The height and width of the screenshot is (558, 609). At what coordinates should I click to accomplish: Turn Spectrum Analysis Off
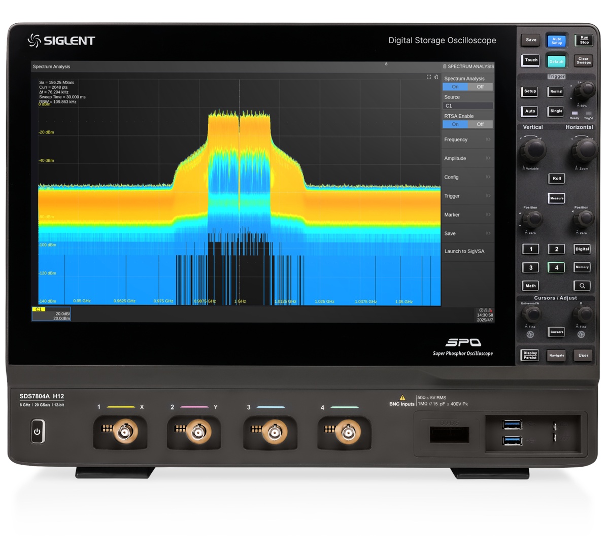tap(480, 87)
